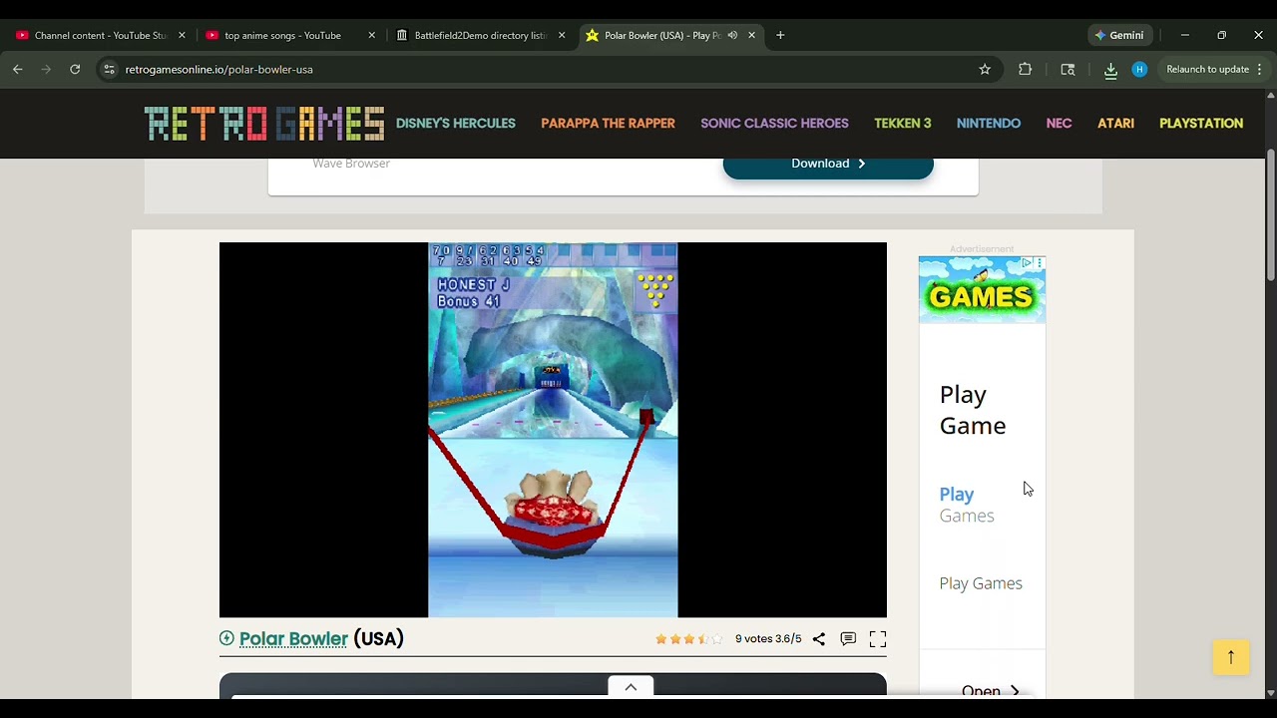Click the GAMES advertisement image
1277x718 pixels.
pos(982,289)
